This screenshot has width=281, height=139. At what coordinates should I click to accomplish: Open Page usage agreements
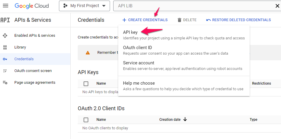[35, 82]
